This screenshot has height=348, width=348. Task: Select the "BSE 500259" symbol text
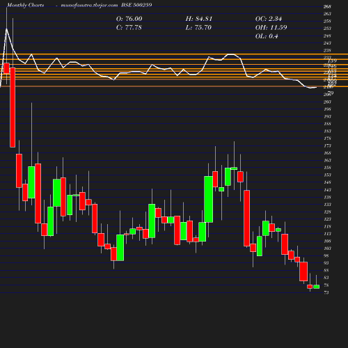[136, 5]
